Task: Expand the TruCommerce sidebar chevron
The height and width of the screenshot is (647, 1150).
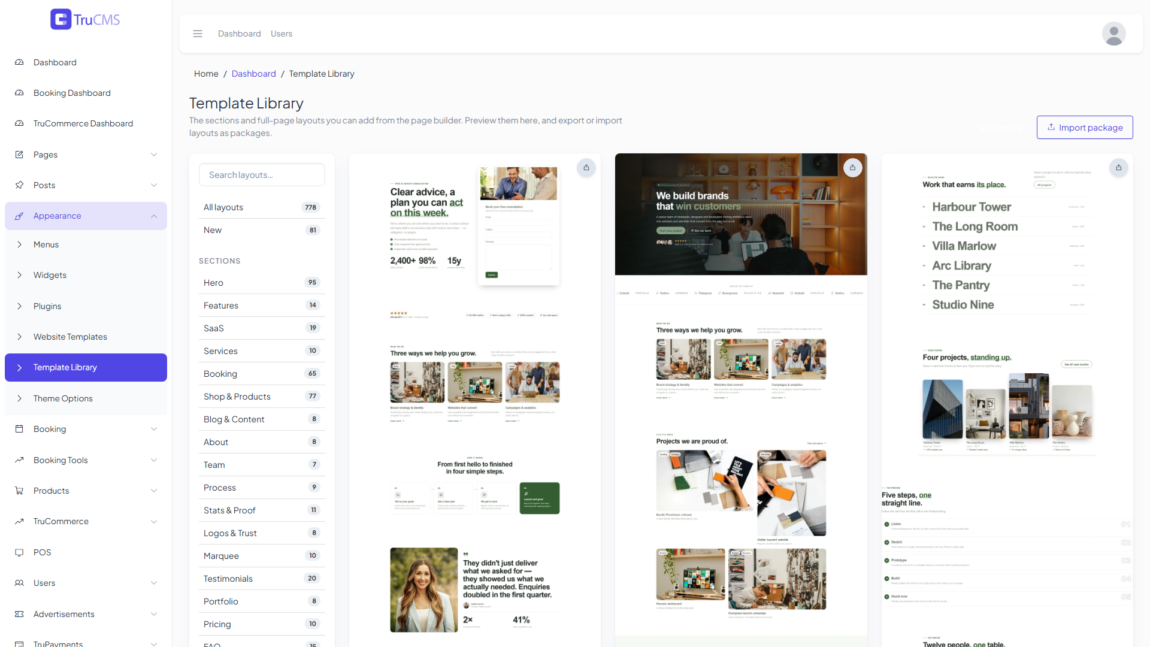Action: (x=154, y=521)
